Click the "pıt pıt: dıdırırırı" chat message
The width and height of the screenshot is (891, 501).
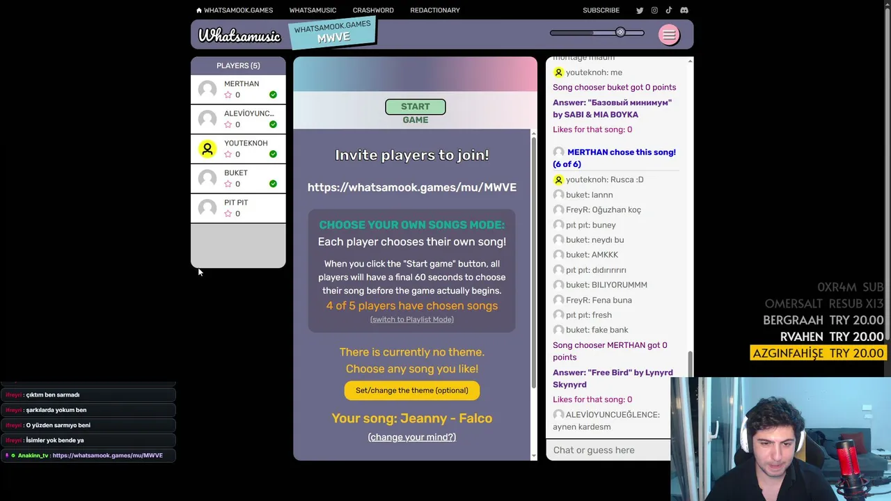[596, 270]
